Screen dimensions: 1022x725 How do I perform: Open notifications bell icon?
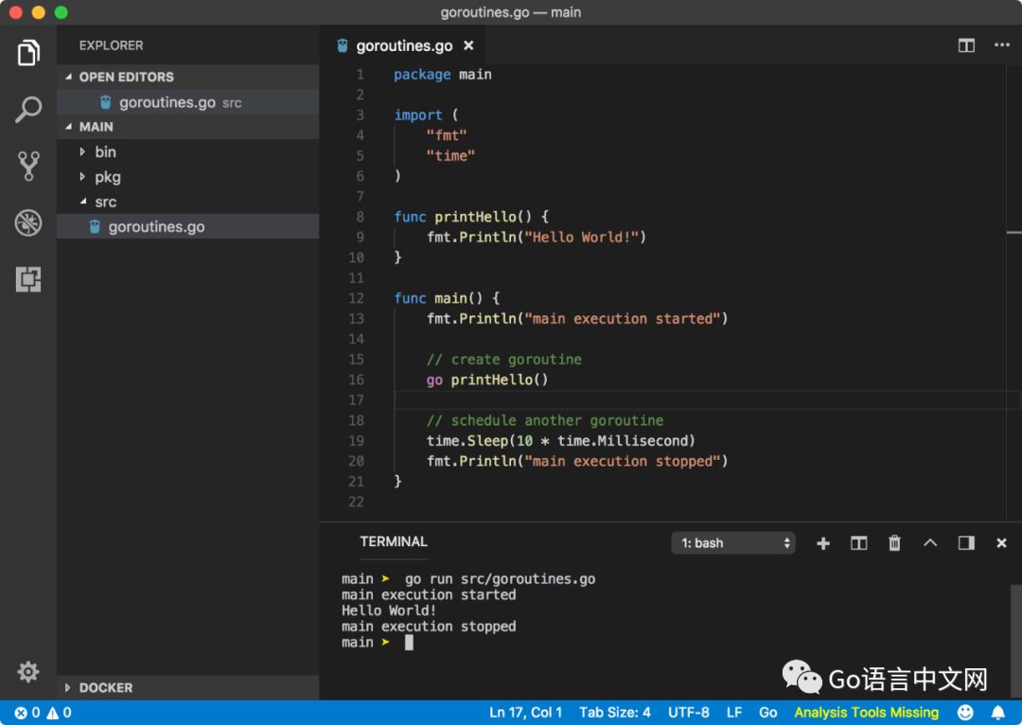(998, 713)
